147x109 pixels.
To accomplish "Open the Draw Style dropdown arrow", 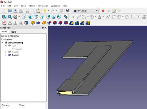I will tap(19, 17).
